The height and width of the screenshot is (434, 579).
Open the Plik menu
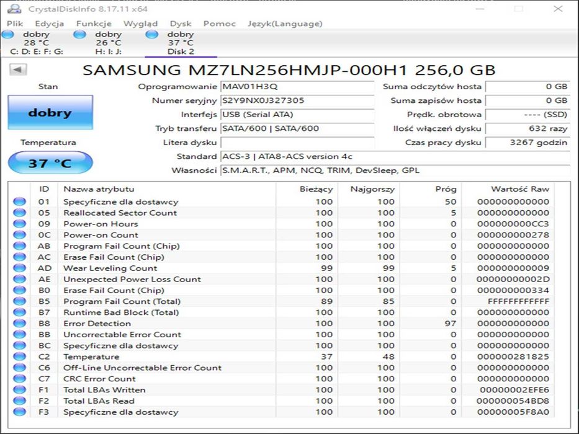[x=15, y=24]
